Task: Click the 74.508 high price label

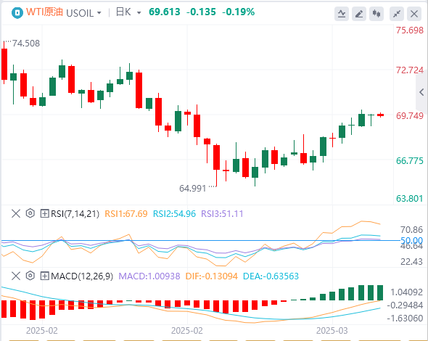Action: (x=26, y=43)
